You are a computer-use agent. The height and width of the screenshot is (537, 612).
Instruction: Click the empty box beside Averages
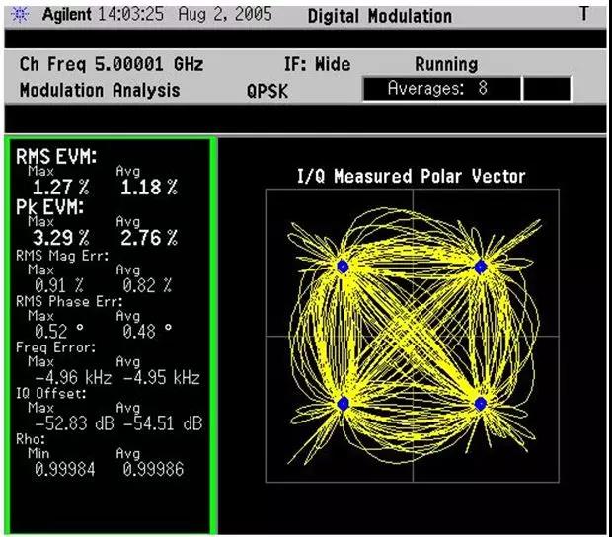tap(547, 89)
